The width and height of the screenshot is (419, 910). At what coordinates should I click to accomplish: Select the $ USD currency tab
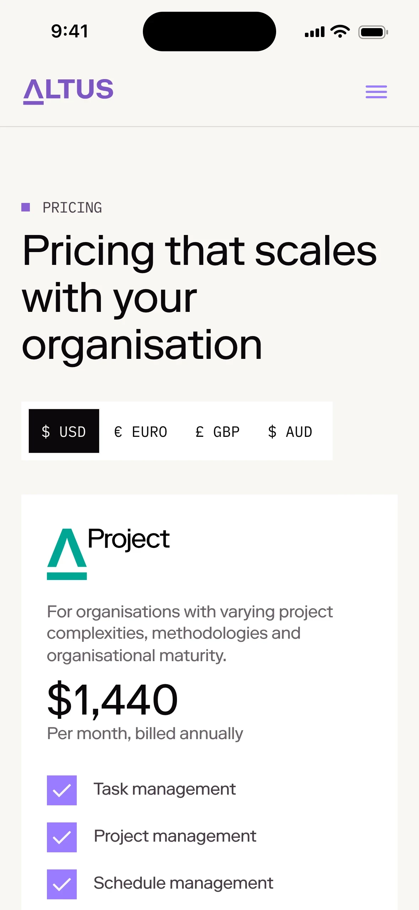(x=64, y=431)
